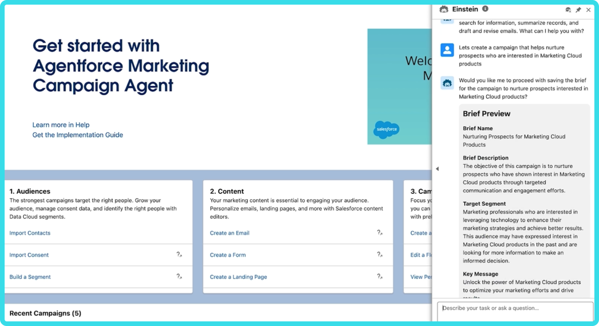Click the Einstein avatar beside the brief question
The height and width of the screenshot is (326, 599).
(447, 83)
